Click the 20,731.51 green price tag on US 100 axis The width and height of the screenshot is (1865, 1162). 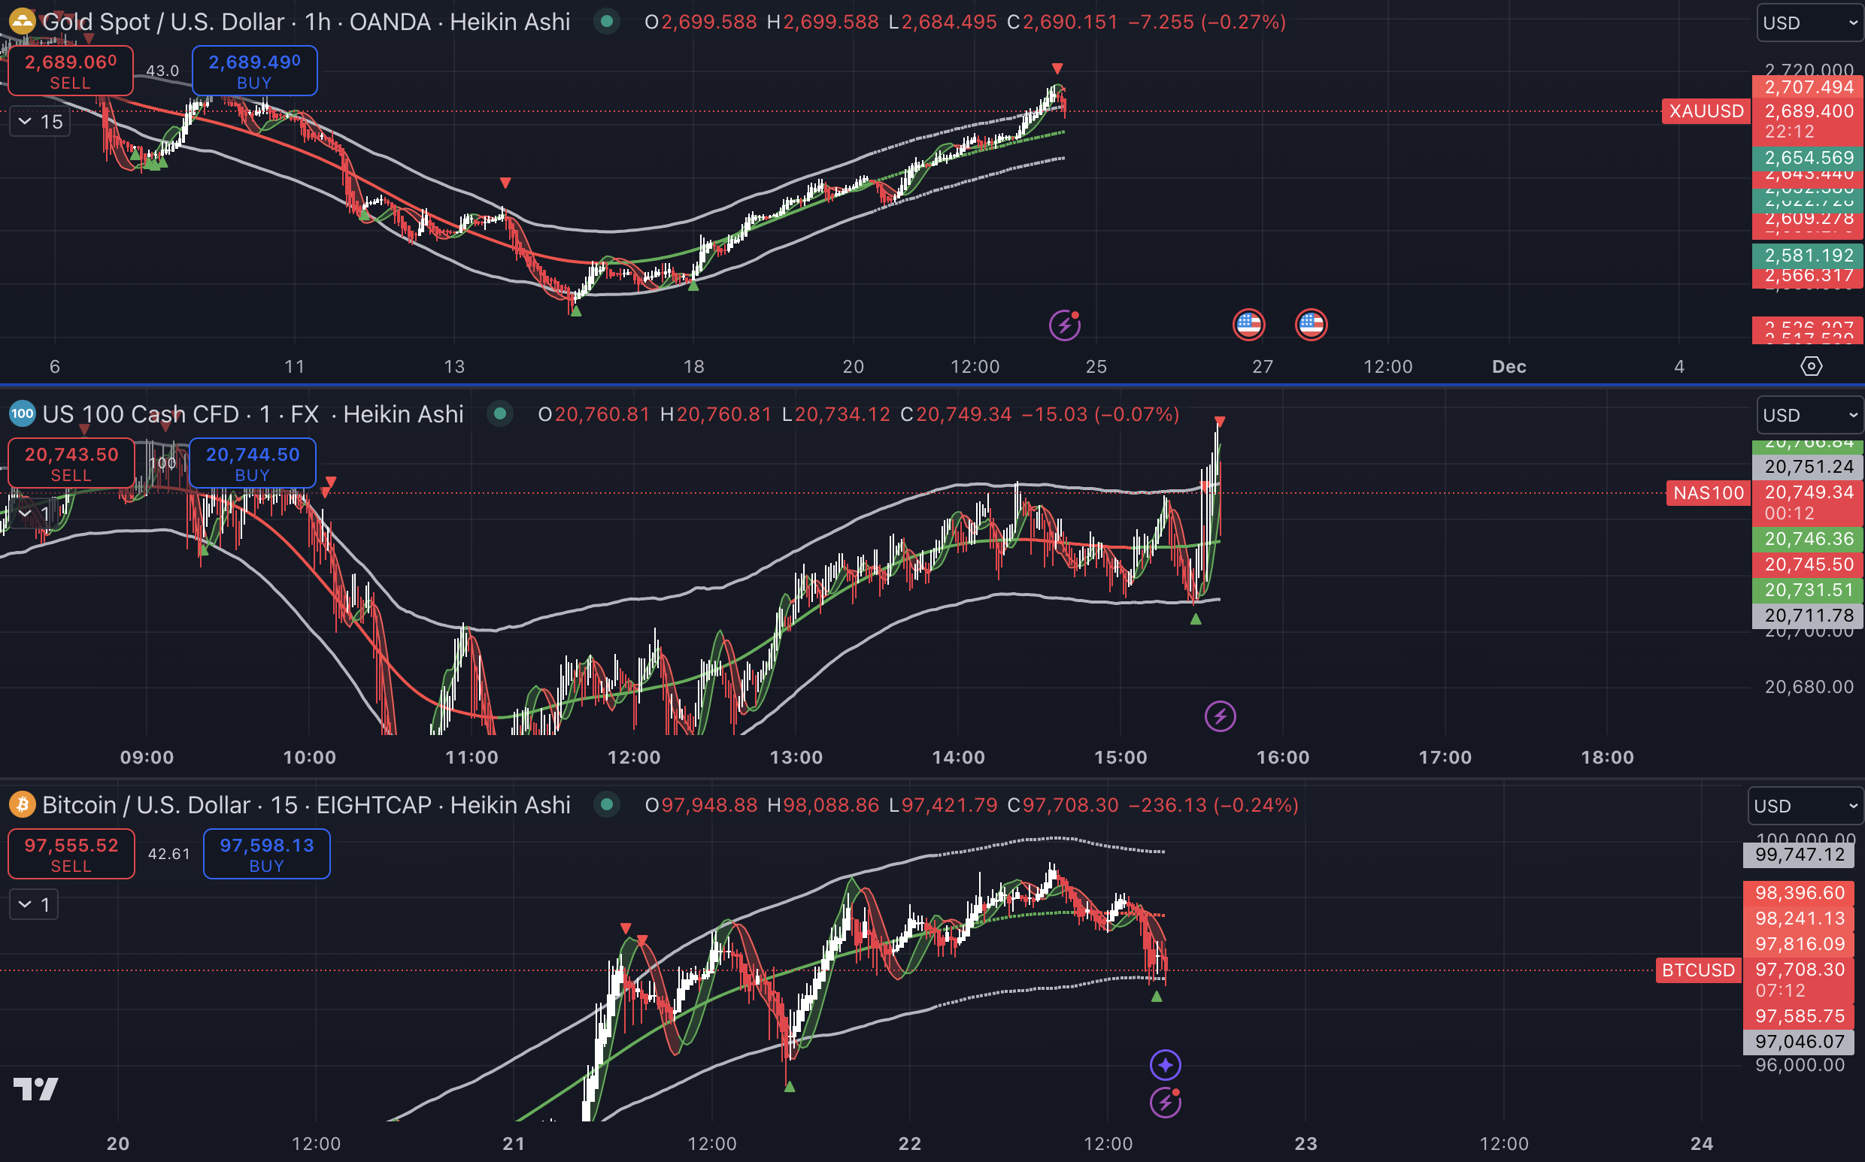[x=1808, y=590]
